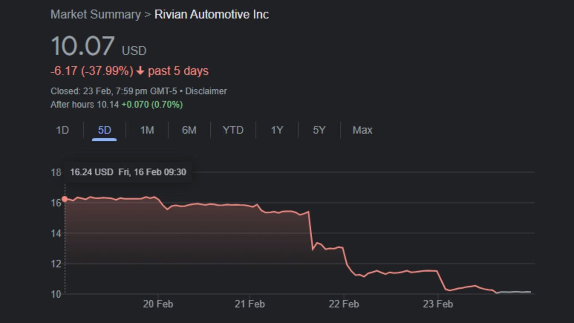
Task: Click the 10 price axis label
Action: (56, 294)
